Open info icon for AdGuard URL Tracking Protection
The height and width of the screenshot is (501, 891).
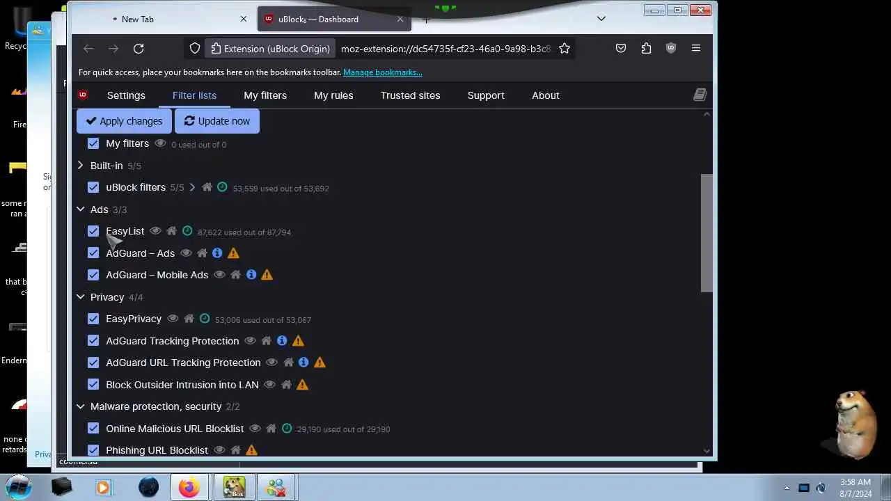(x=303, y=363)
